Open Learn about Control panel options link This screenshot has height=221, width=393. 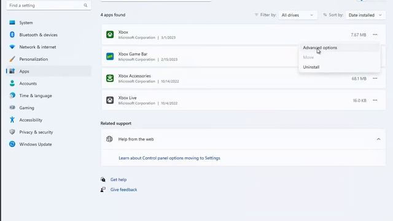tap(169, 158)
